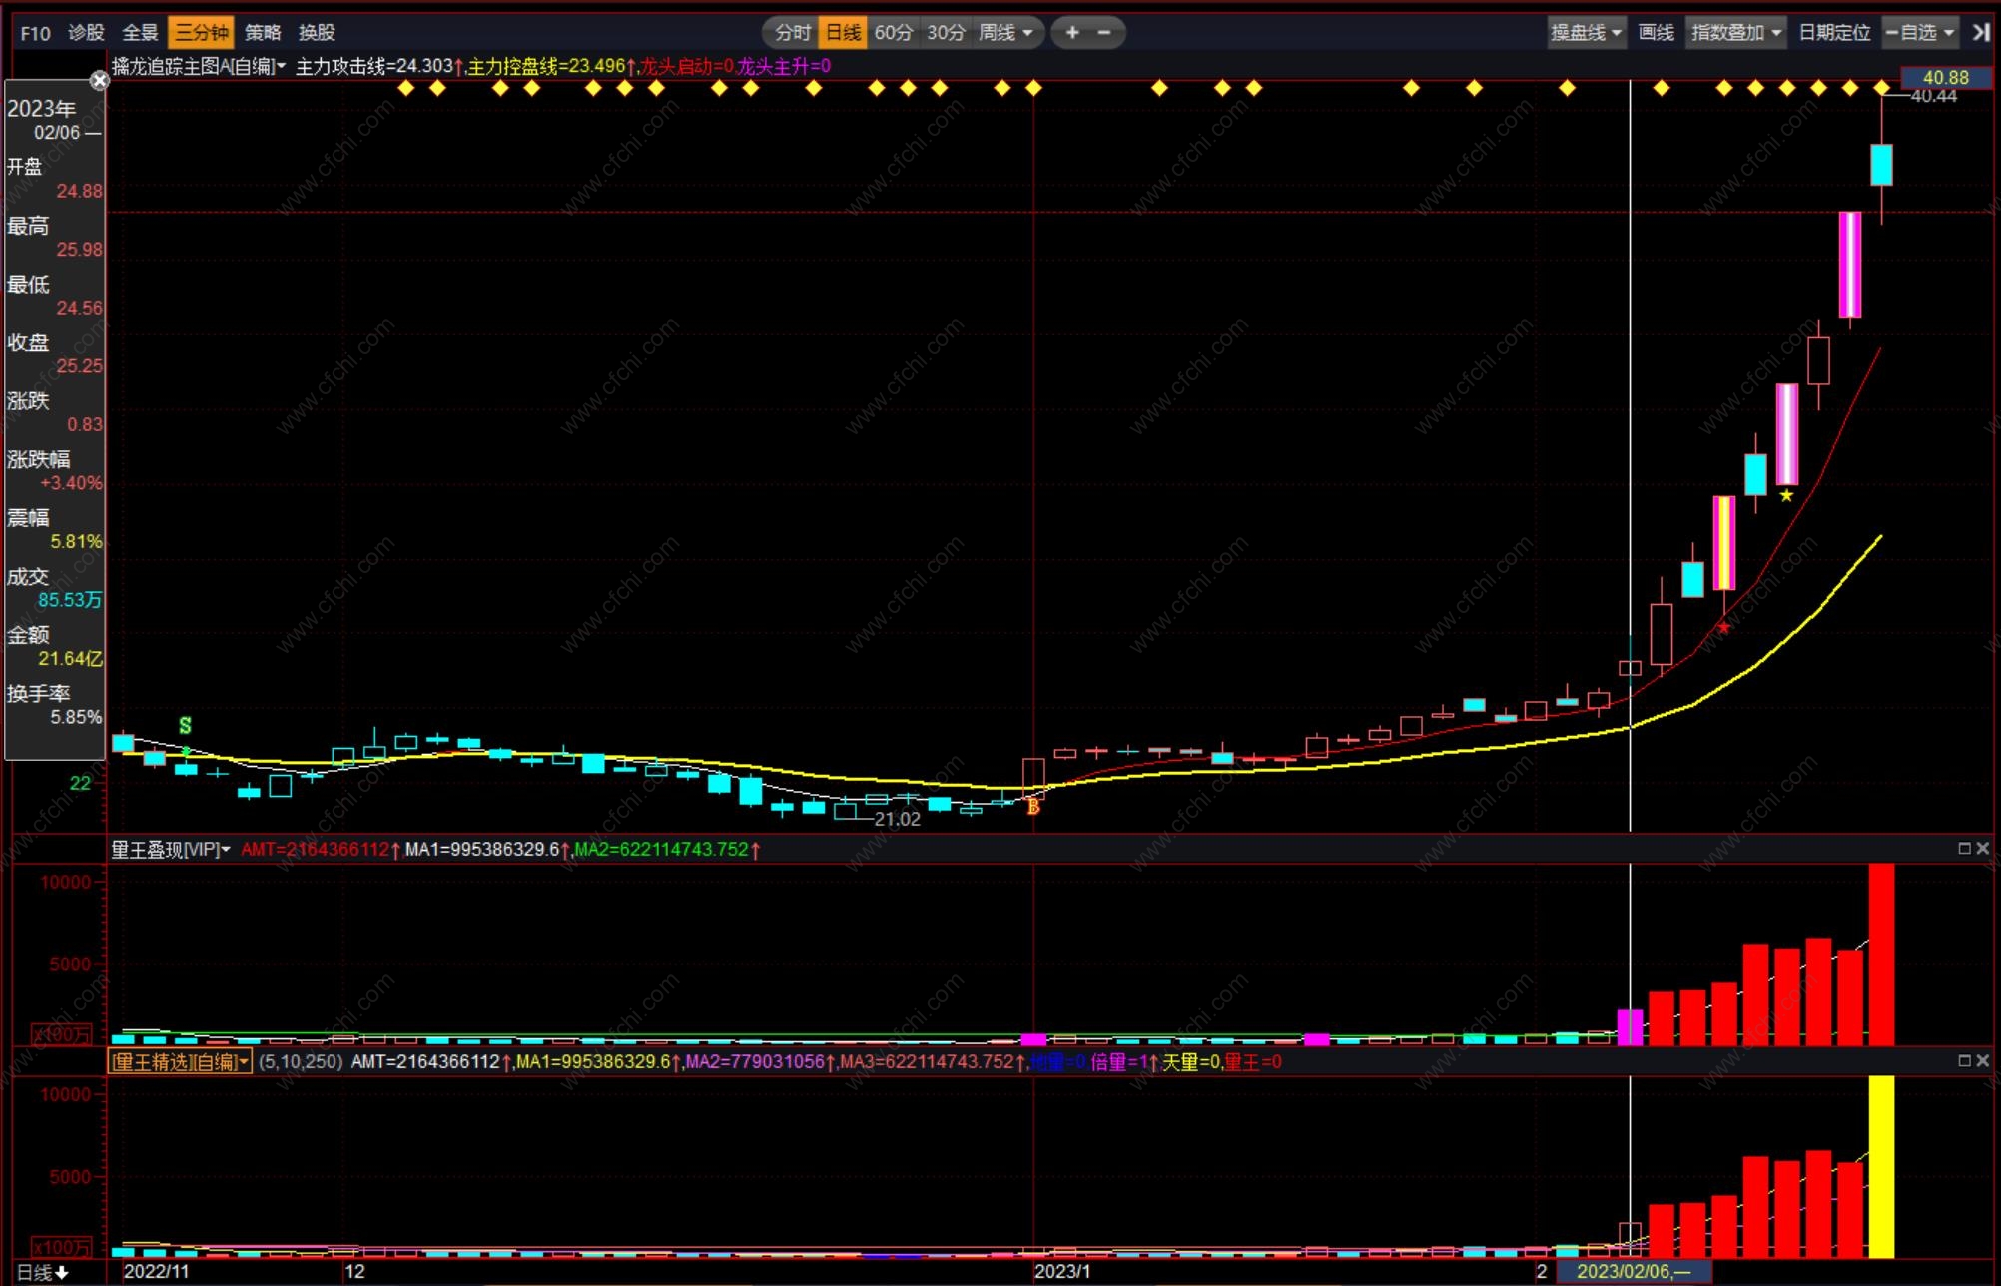Switch to 日线 daily period
The image size is (2001, 1286).
[843, 32]
